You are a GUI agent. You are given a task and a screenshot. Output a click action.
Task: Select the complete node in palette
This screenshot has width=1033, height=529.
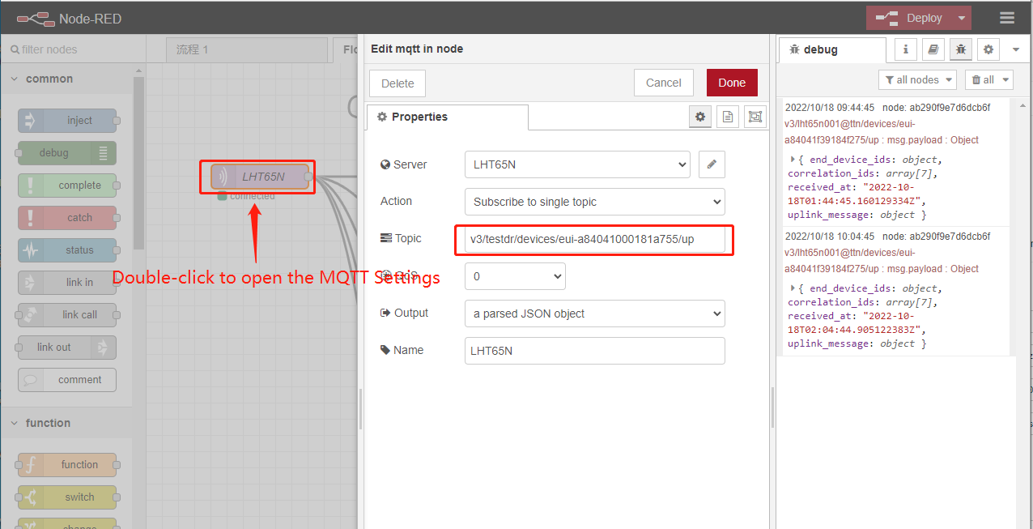coord(67,186)
